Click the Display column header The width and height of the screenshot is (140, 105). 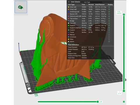pos(110,5)
